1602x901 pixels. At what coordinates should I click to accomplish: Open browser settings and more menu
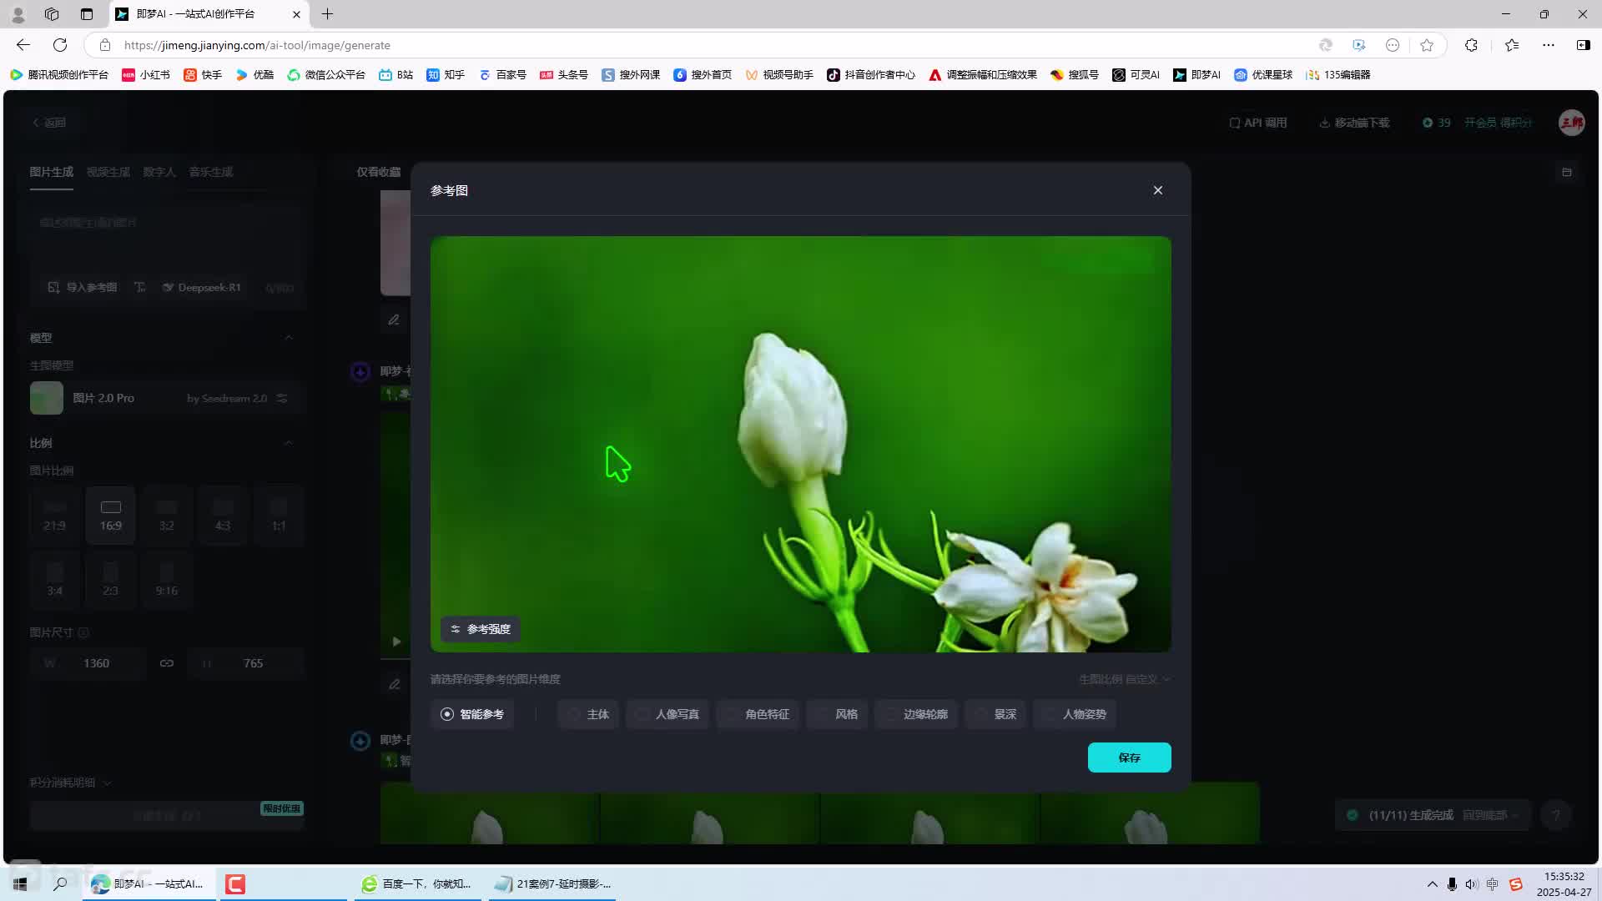click(1549, 45)
